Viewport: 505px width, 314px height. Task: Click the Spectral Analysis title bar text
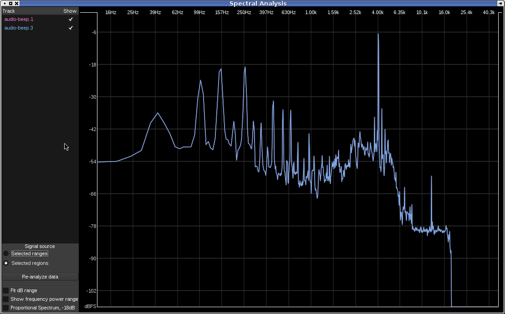pos(258,3)
